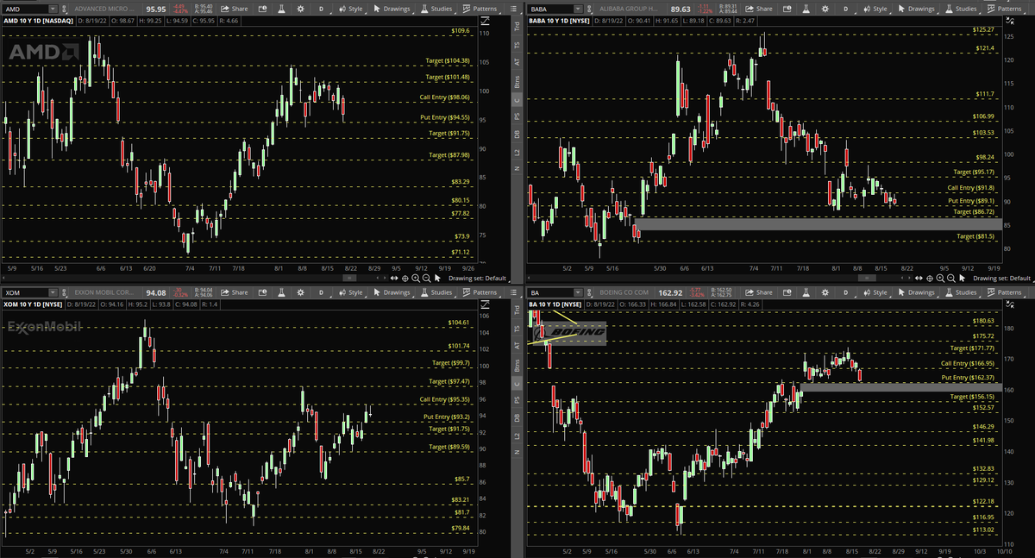
Task: Open the TS side tab beside AMD chart
Action: pyautogui.click(x=517, y=45)
